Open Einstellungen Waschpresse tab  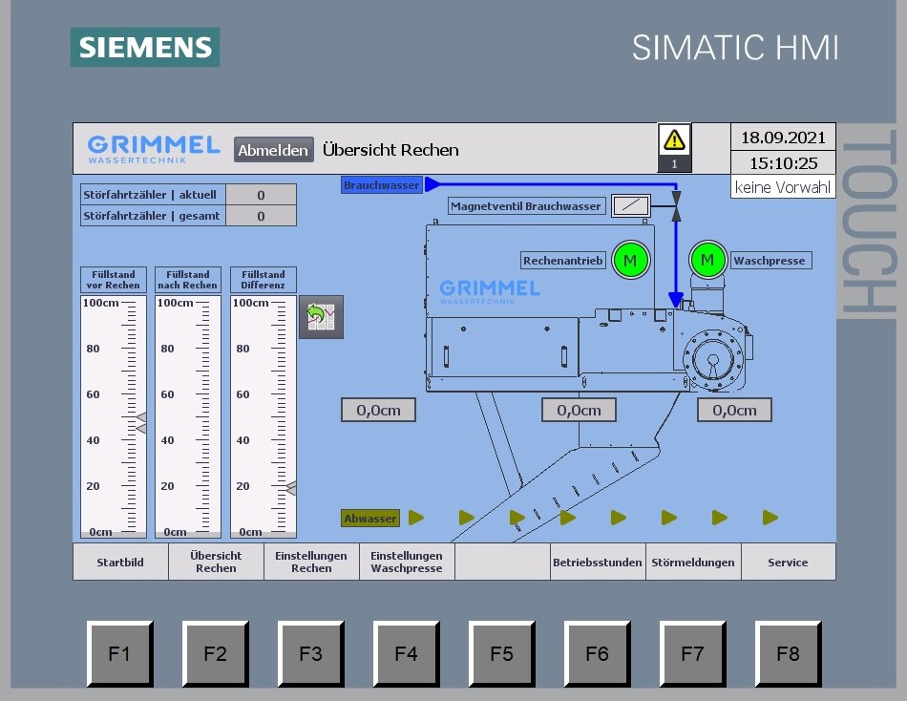pos(407,563)
